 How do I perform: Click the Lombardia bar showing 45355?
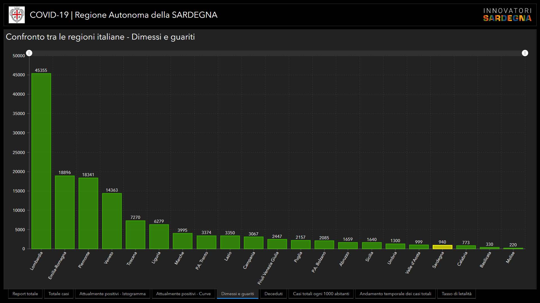[x=41, y=161]
